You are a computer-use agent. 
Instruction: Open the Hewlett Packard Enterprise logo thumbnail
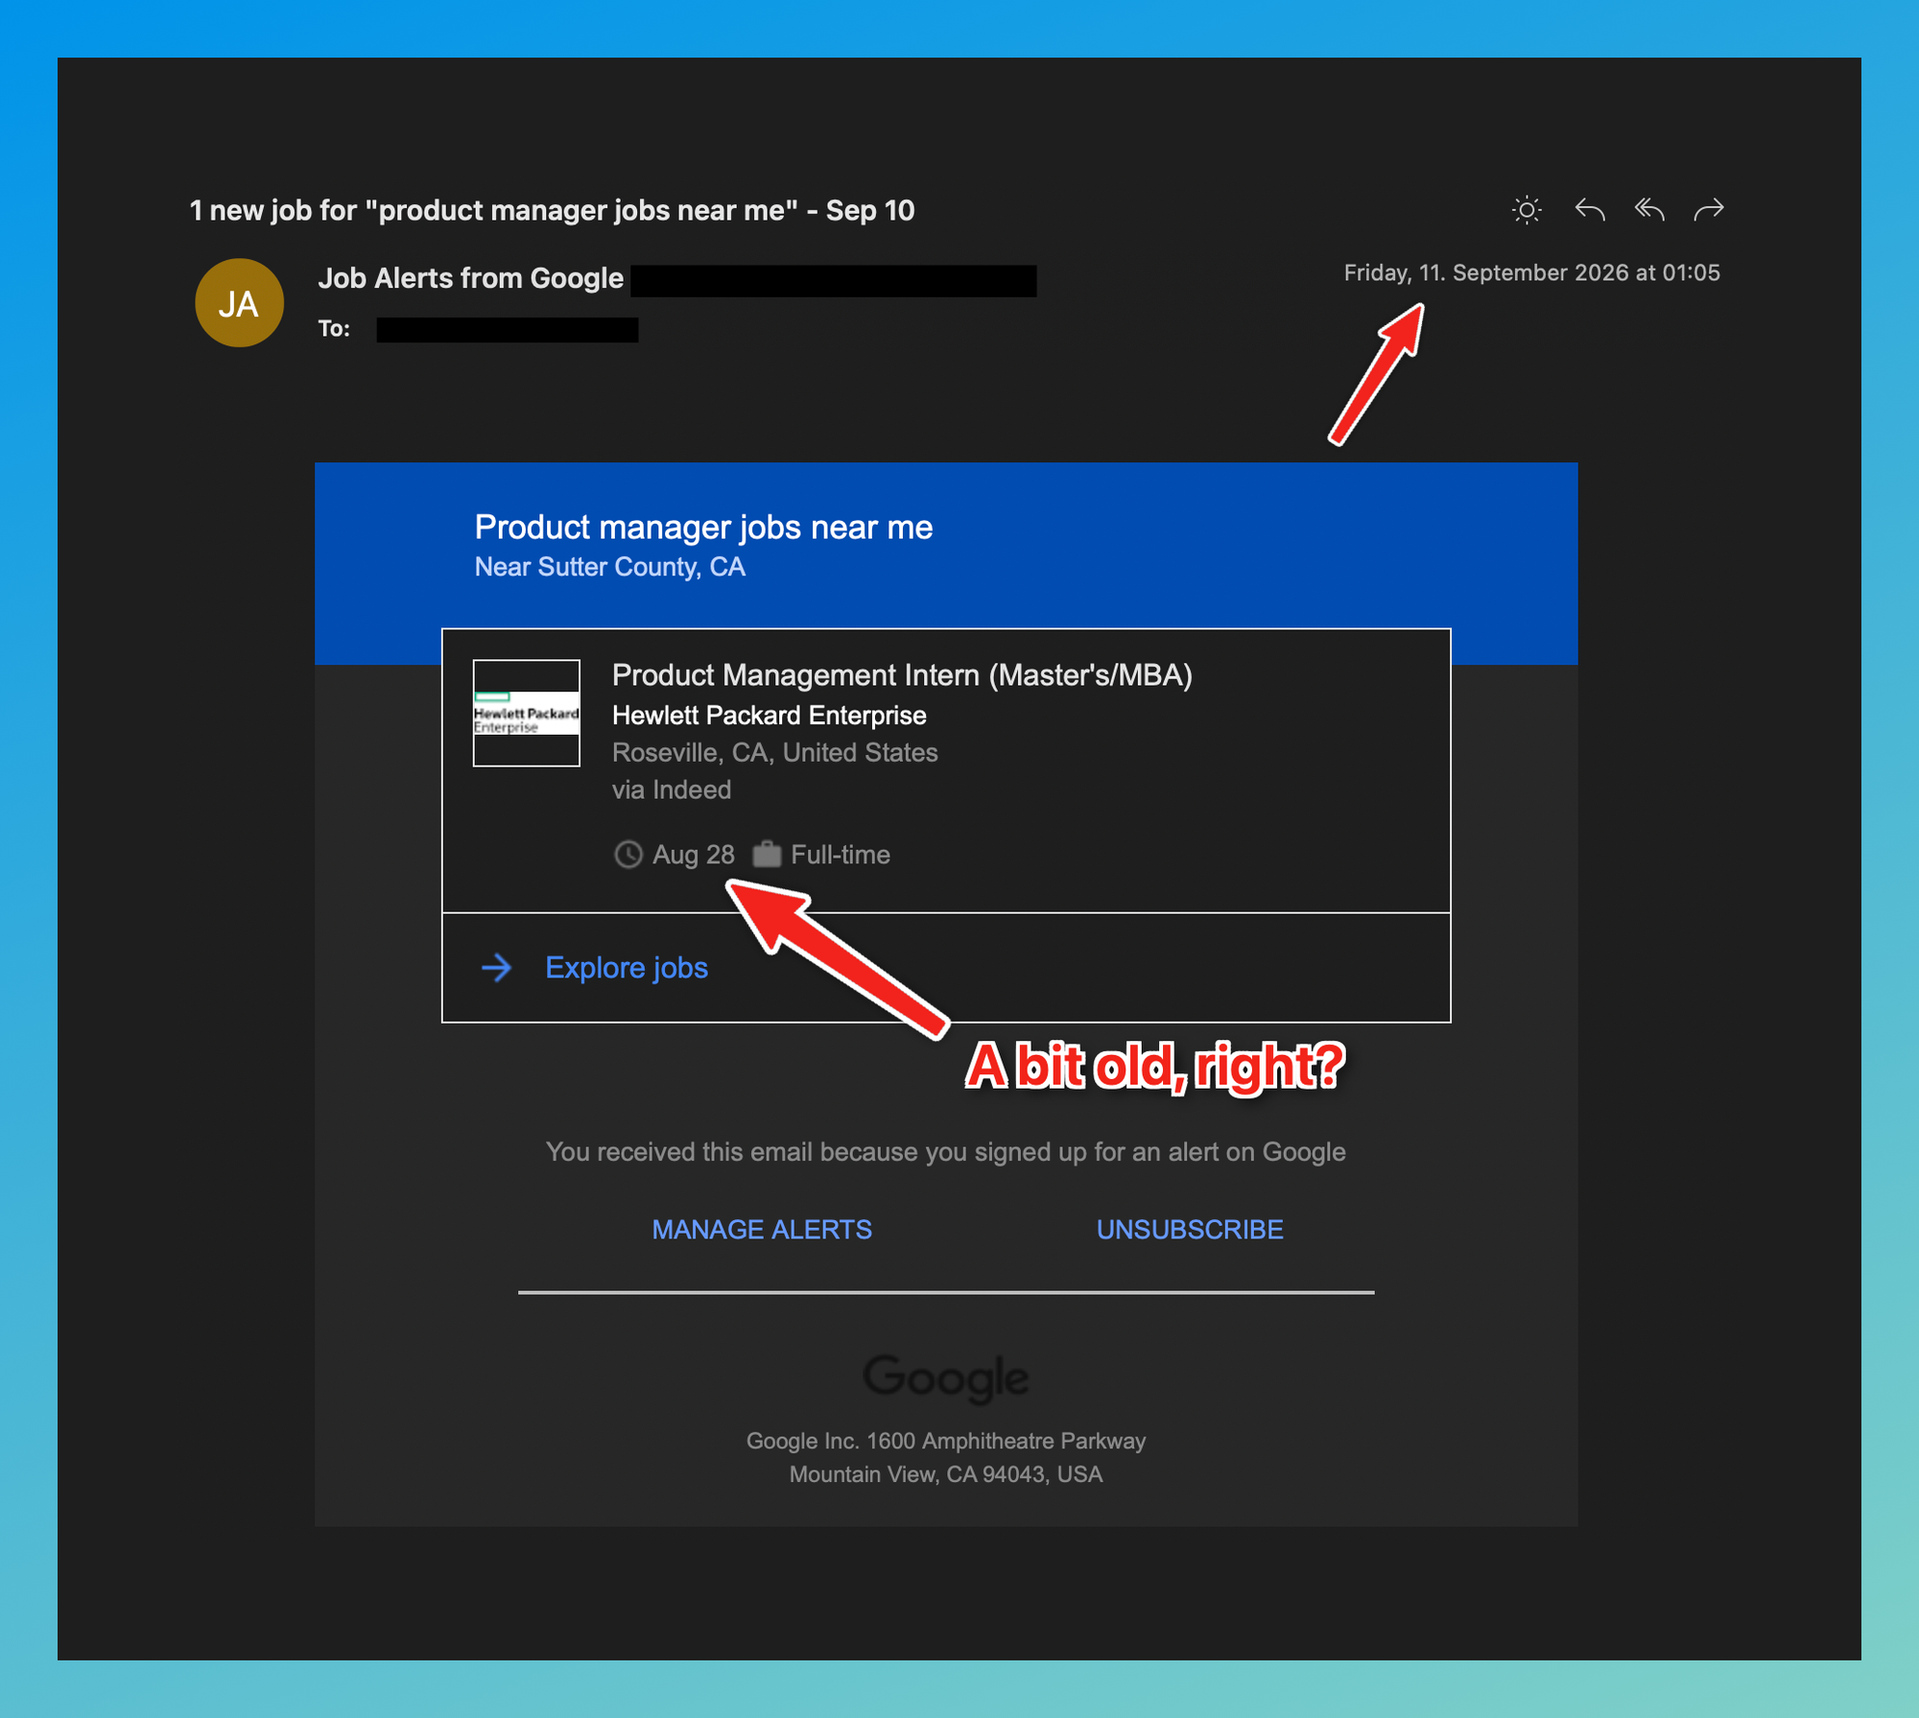click(x=526, y=713)
